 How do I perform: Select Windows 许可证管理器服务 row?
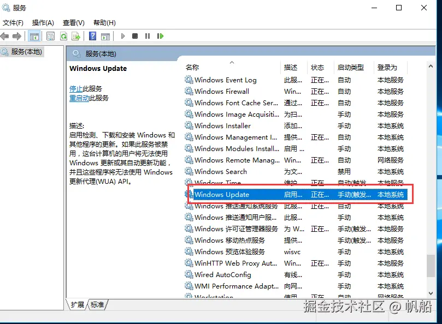coord(296,229)
